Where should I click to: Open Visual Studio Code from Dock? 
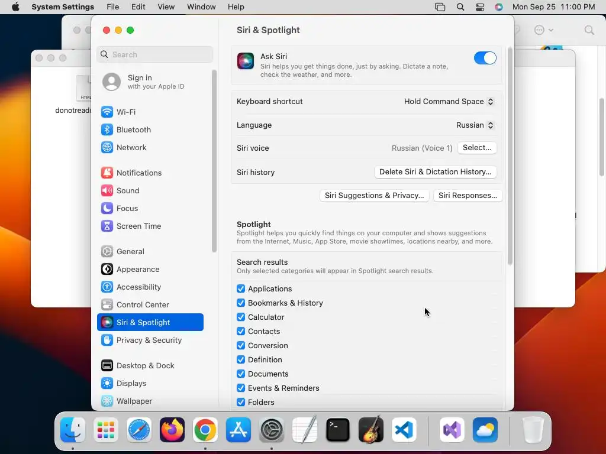(404, 430)
